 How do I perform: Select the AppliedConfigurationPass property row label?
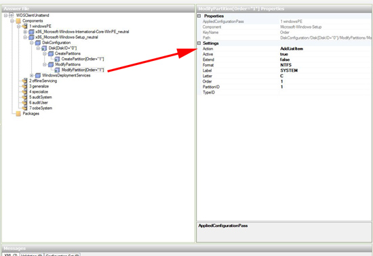click(223, 22)
